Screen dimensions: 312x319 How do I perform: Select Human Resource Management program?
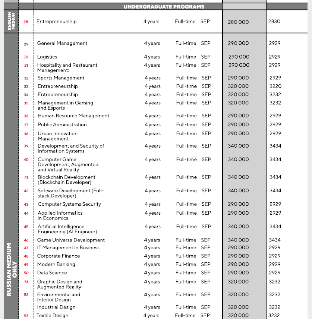[x=73, y=116]
